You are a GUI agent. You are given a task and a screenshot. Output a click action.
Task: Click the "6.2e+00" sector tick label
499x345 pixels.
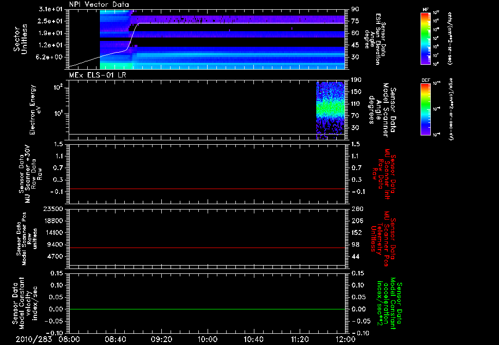(x=50, y=57)
